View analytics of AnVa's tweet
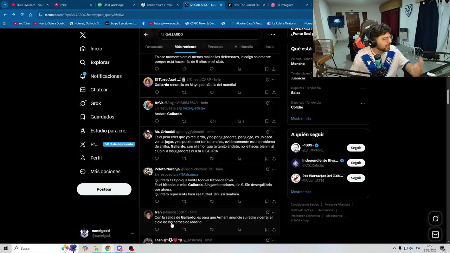Screen dimensions: 450x253 pos(240,121)
